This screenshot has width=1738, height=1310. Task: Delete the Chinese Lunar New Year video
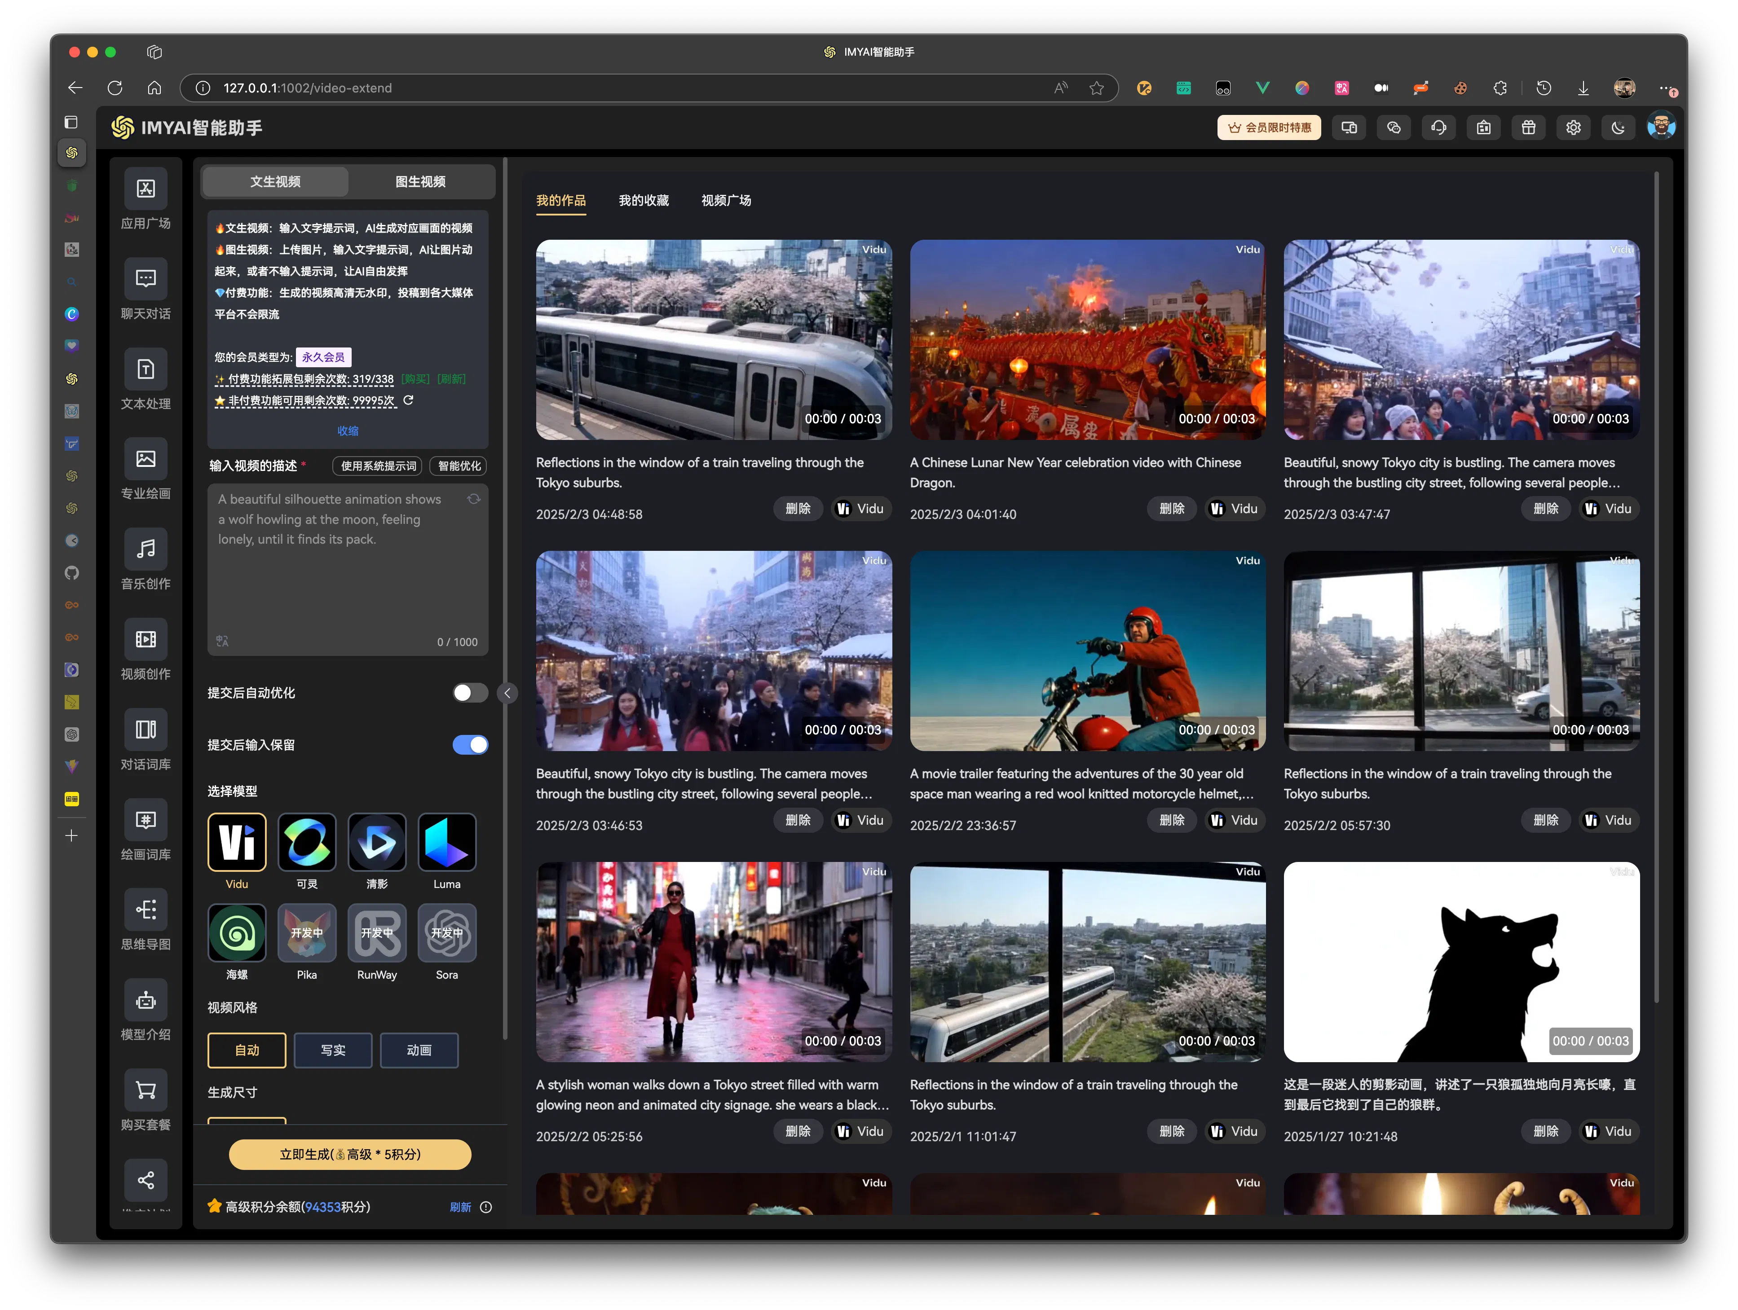(1172, 509)
